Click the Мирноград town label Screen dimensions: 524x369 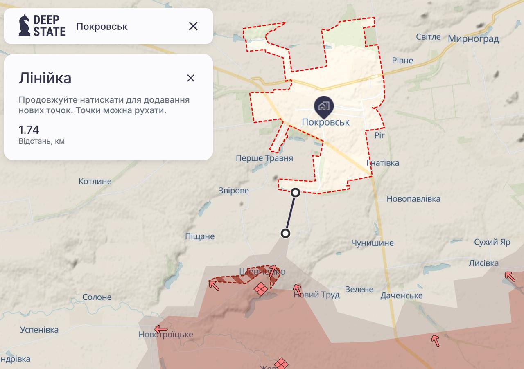click(x=473, y=39)
